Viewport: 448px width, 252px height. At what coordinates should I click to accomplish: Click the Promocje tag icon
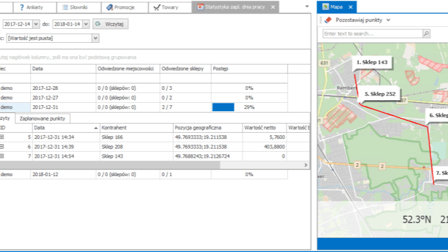(110, 7)
